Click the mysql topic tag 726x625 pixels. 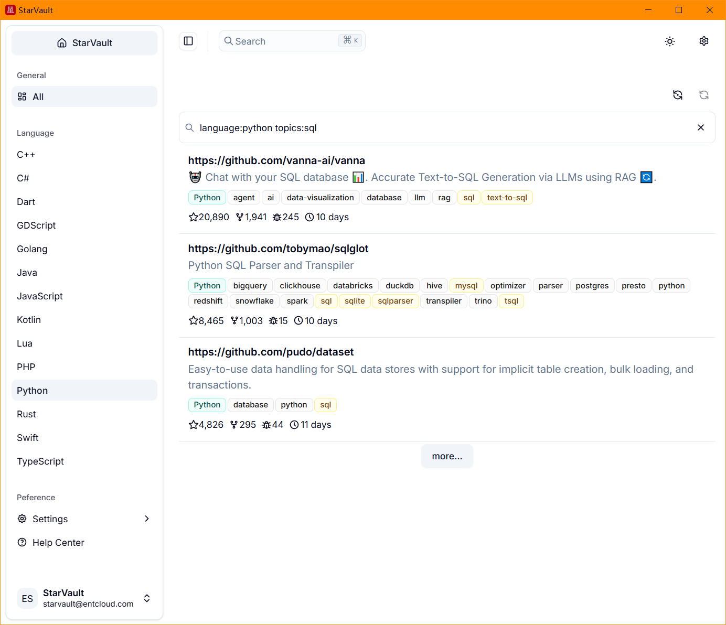pos(466,286)
